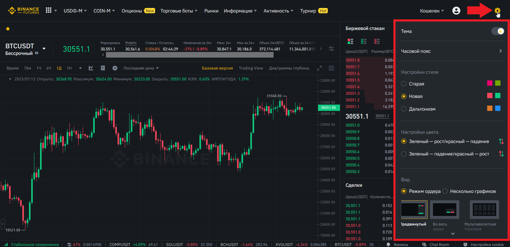This screenshot has height=247, width=510.
Task: Switch chart to Базовая версия
Action: pyautogui.click(x=217, y=68)
